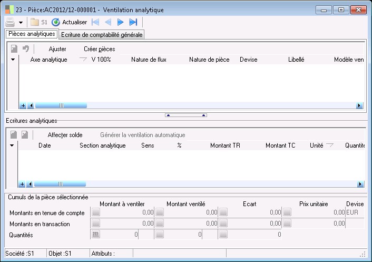Refresh data with the Actualiser button
This screenshot has height=262, width=372.
(69, 22)
